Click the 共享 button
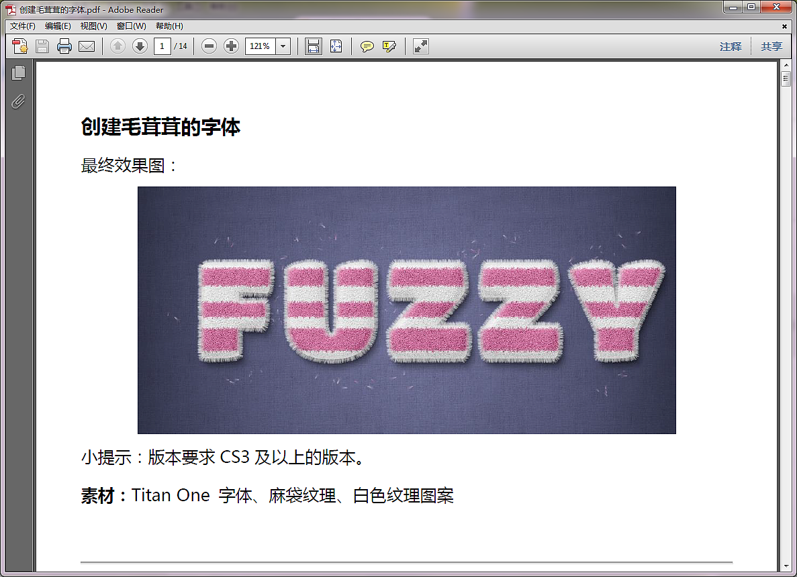Screen dimensions: 797x577 771,46
